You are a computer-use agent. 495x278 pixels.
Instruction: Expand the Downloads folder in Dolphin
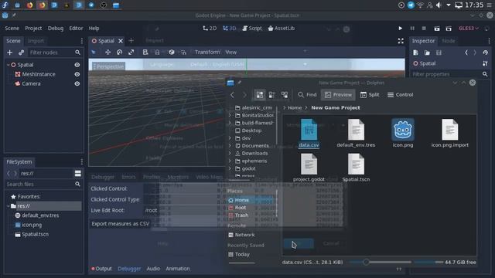(x=230, y=154)
